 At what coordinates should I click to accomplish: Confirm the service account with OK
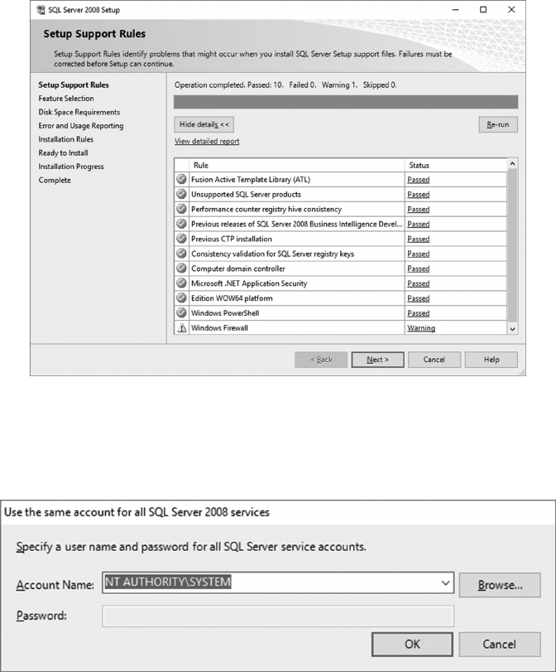(x=412, y=644)
